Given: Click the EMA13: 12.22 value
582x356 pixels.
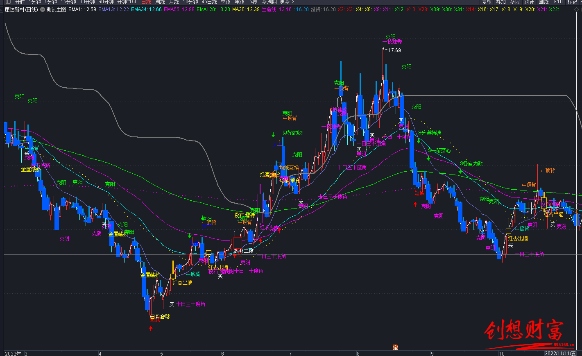Looking at the screenshot, I should pyautogui.click(x=113, y=9).
